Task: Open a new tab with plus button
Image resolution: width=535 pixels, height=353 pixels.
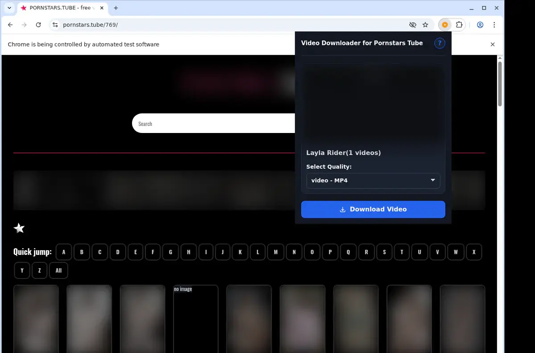Action: click(x=116, y=8)
